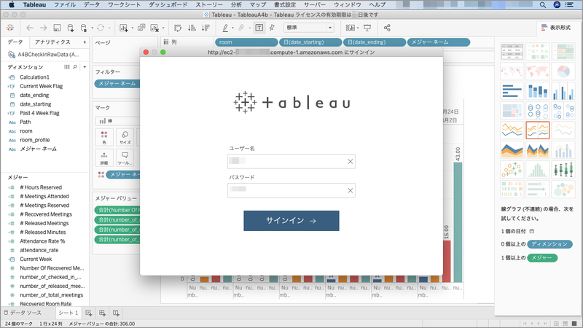Click the 日(date_starting) pill on Columns shelf
Image resolution: width=583 pixels, height=328 pixels.
[x=310, y=42]
